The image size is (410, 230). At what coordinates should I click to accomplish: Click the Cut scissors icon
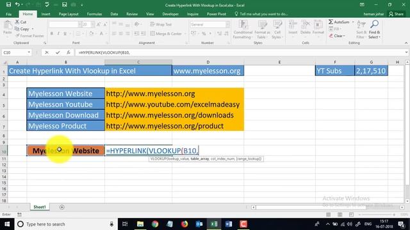tap(17, 22)
